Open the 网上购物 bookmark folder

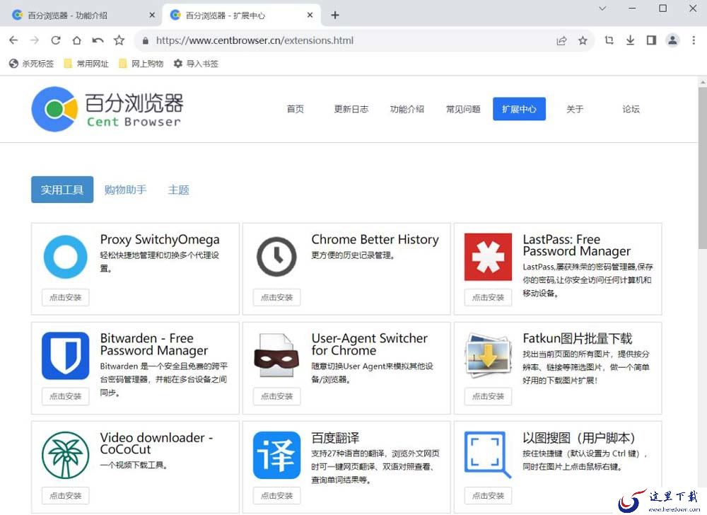[x=141, y=64]
